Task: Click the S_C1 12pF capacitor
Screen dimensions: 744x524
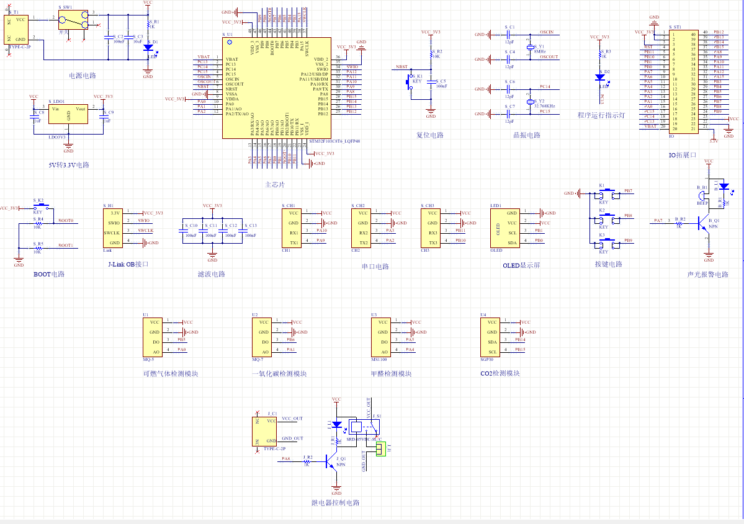Action: pyautogui.click(x=508, y=35)
